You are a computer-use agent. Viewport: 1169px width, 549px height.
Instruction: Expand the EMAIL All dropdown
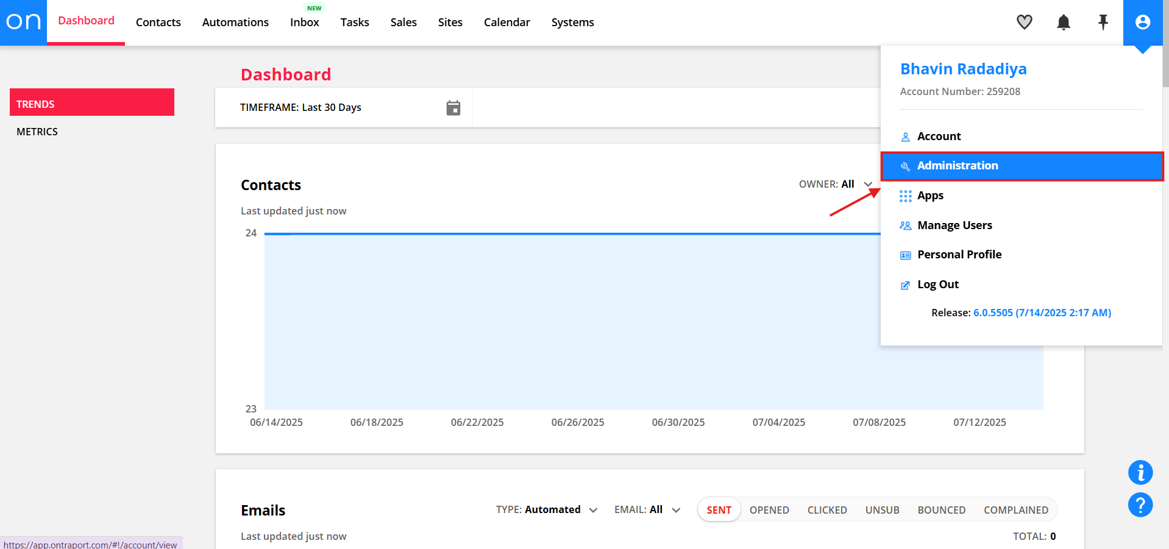pyautogui.click(x=647, y=509)
